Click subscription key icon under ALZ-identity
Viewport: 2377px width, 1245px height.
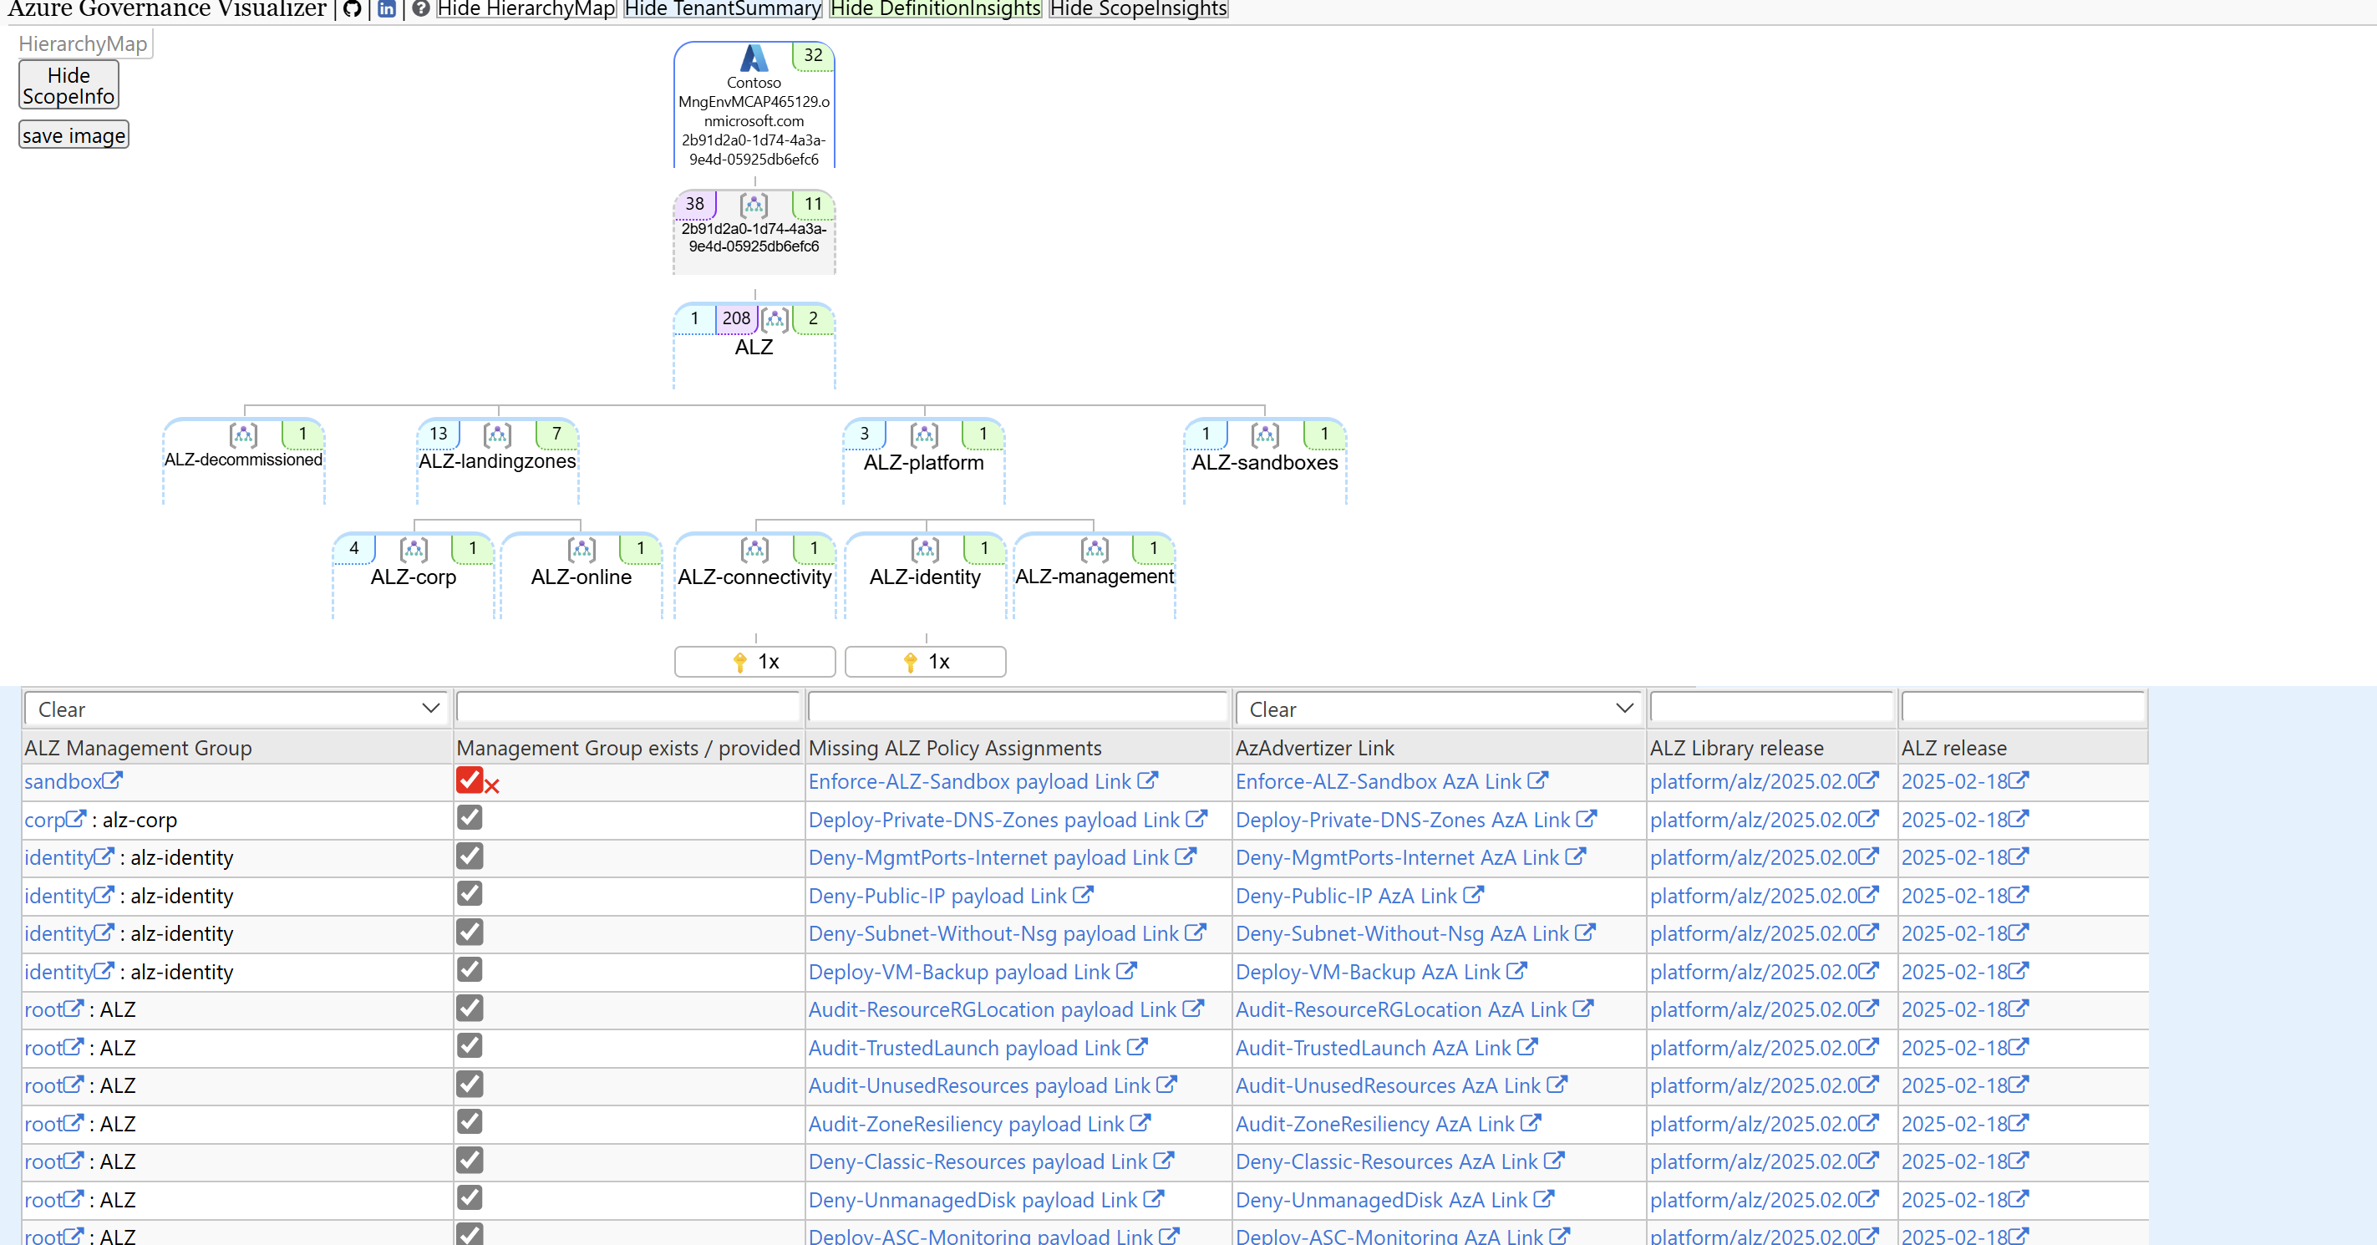point(910,662)
